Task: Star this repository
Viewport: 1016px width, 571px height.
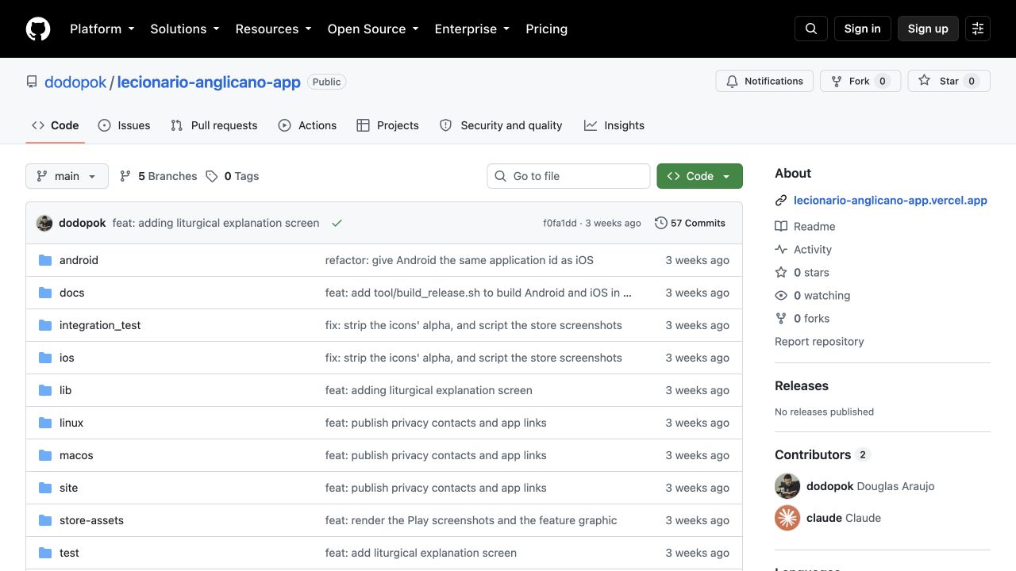Action: pos(949,81)
